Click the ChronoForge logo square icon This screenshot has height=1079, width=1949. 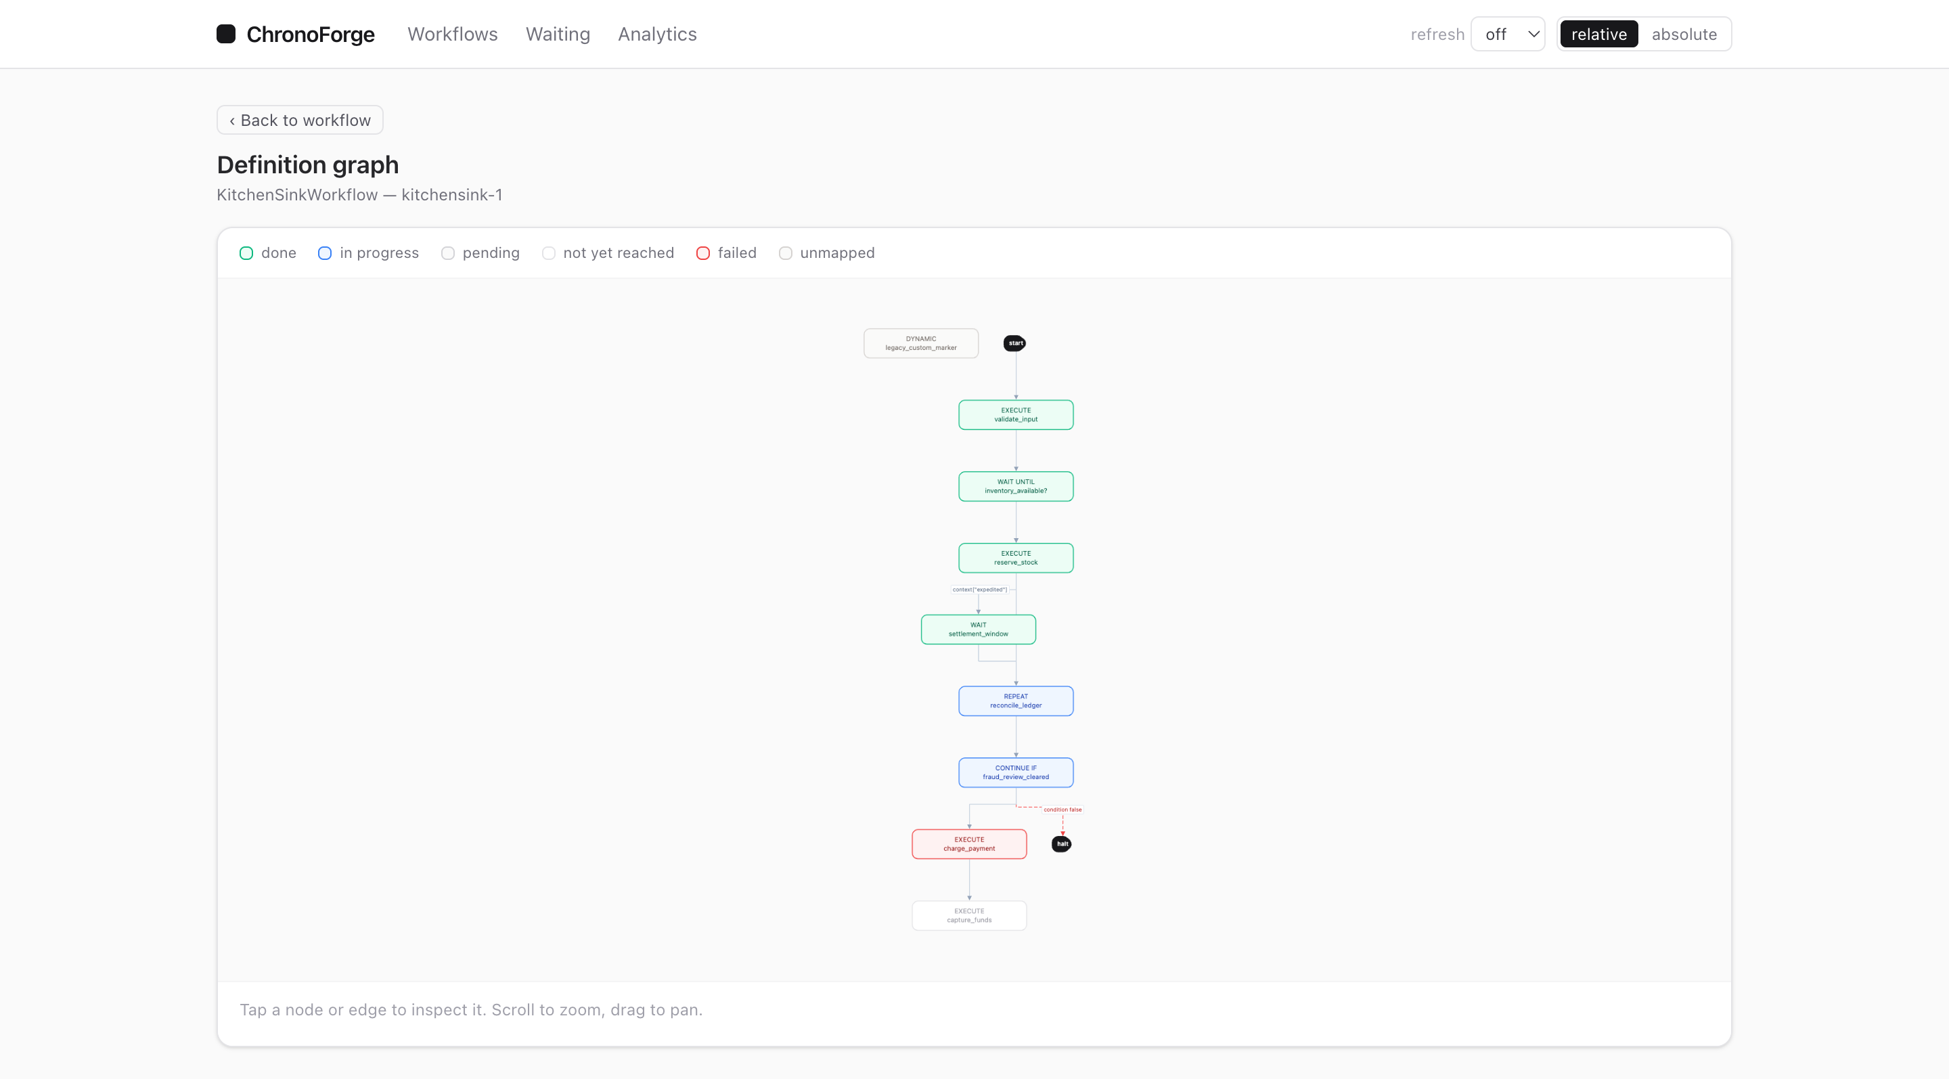(x=225, y=34)
